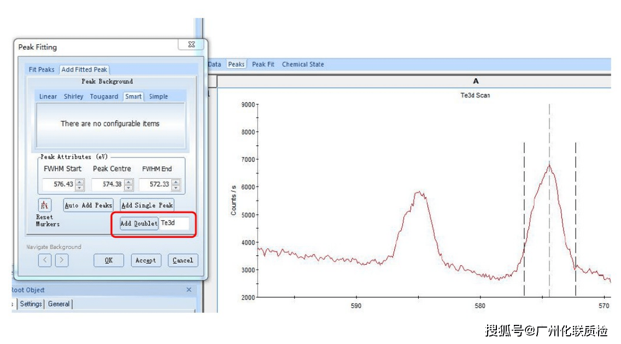Viewport: 621px width, 344px height.
Task: Choose the Linear background option
Action: tap(48, 96)
